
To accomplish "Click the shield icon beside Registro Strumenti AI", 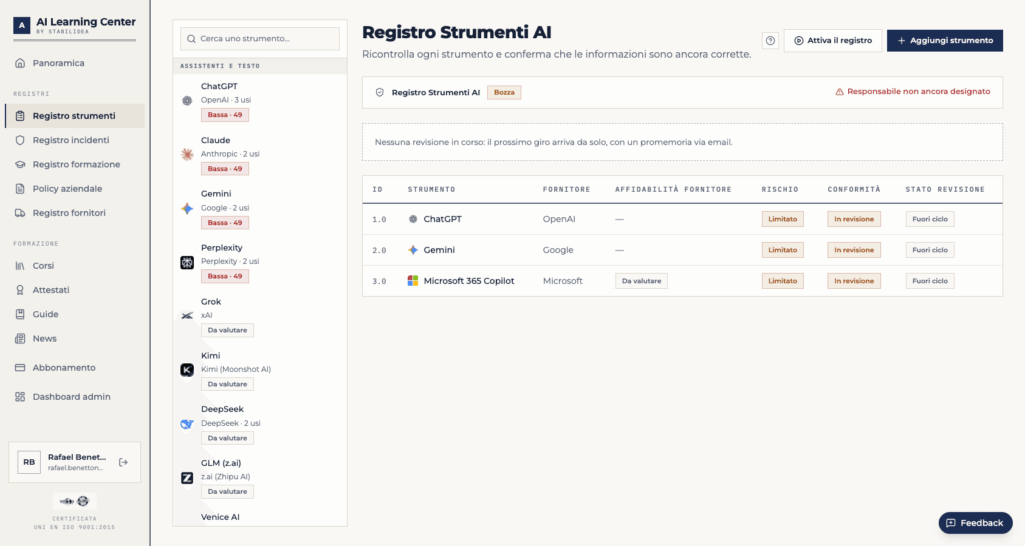I will (380, 92).
